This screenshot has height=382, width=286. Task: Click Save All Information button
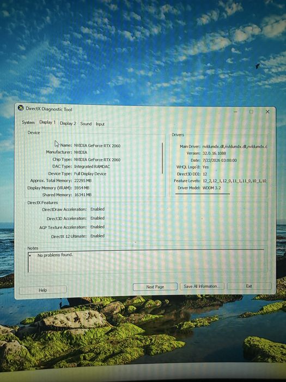pos(202,286)
